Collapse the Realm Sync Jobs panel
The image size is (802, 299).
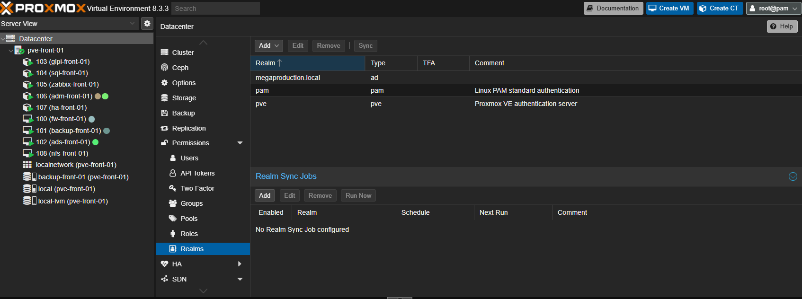[x=793, y=176]
